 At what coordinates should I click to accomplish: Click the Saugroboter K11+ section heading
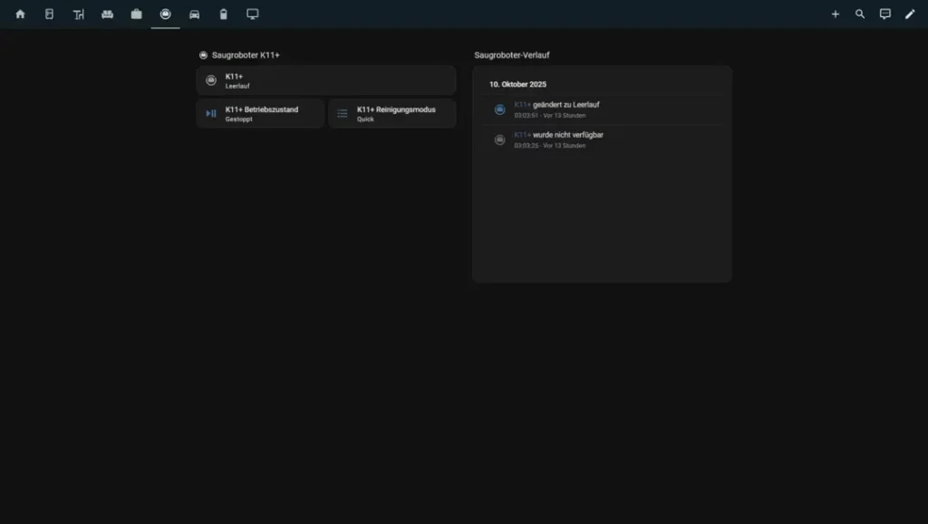tap(246, 55)
